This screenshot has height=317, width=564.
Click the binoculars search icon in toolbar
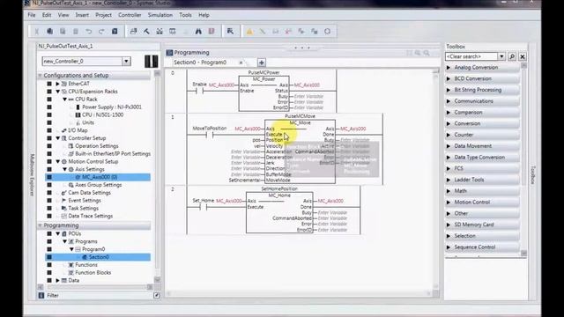coord(198,32)
